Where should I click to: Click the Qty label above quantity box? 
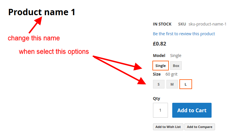pyautogui.click(x=156, y=98)
